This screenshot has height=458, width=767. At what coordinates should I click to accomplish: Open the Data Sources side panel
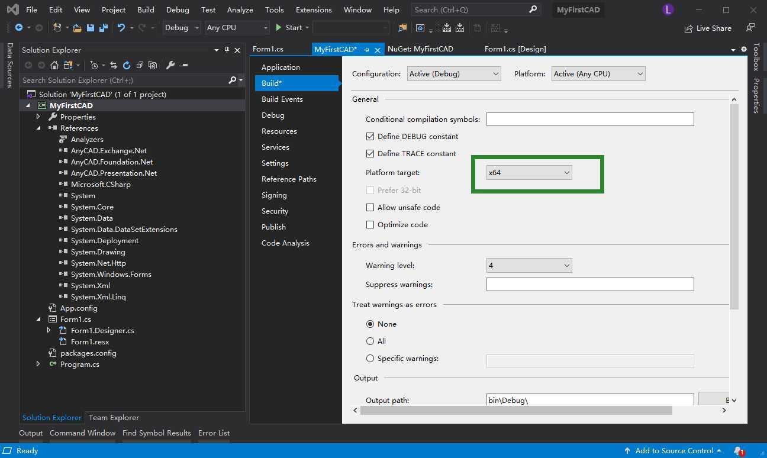[9, 66]
